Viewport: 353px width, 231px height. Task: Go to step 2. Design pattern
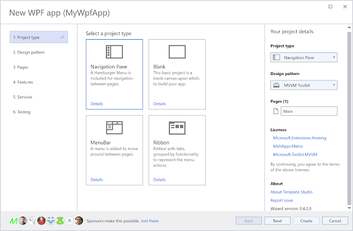click(39, 52)
